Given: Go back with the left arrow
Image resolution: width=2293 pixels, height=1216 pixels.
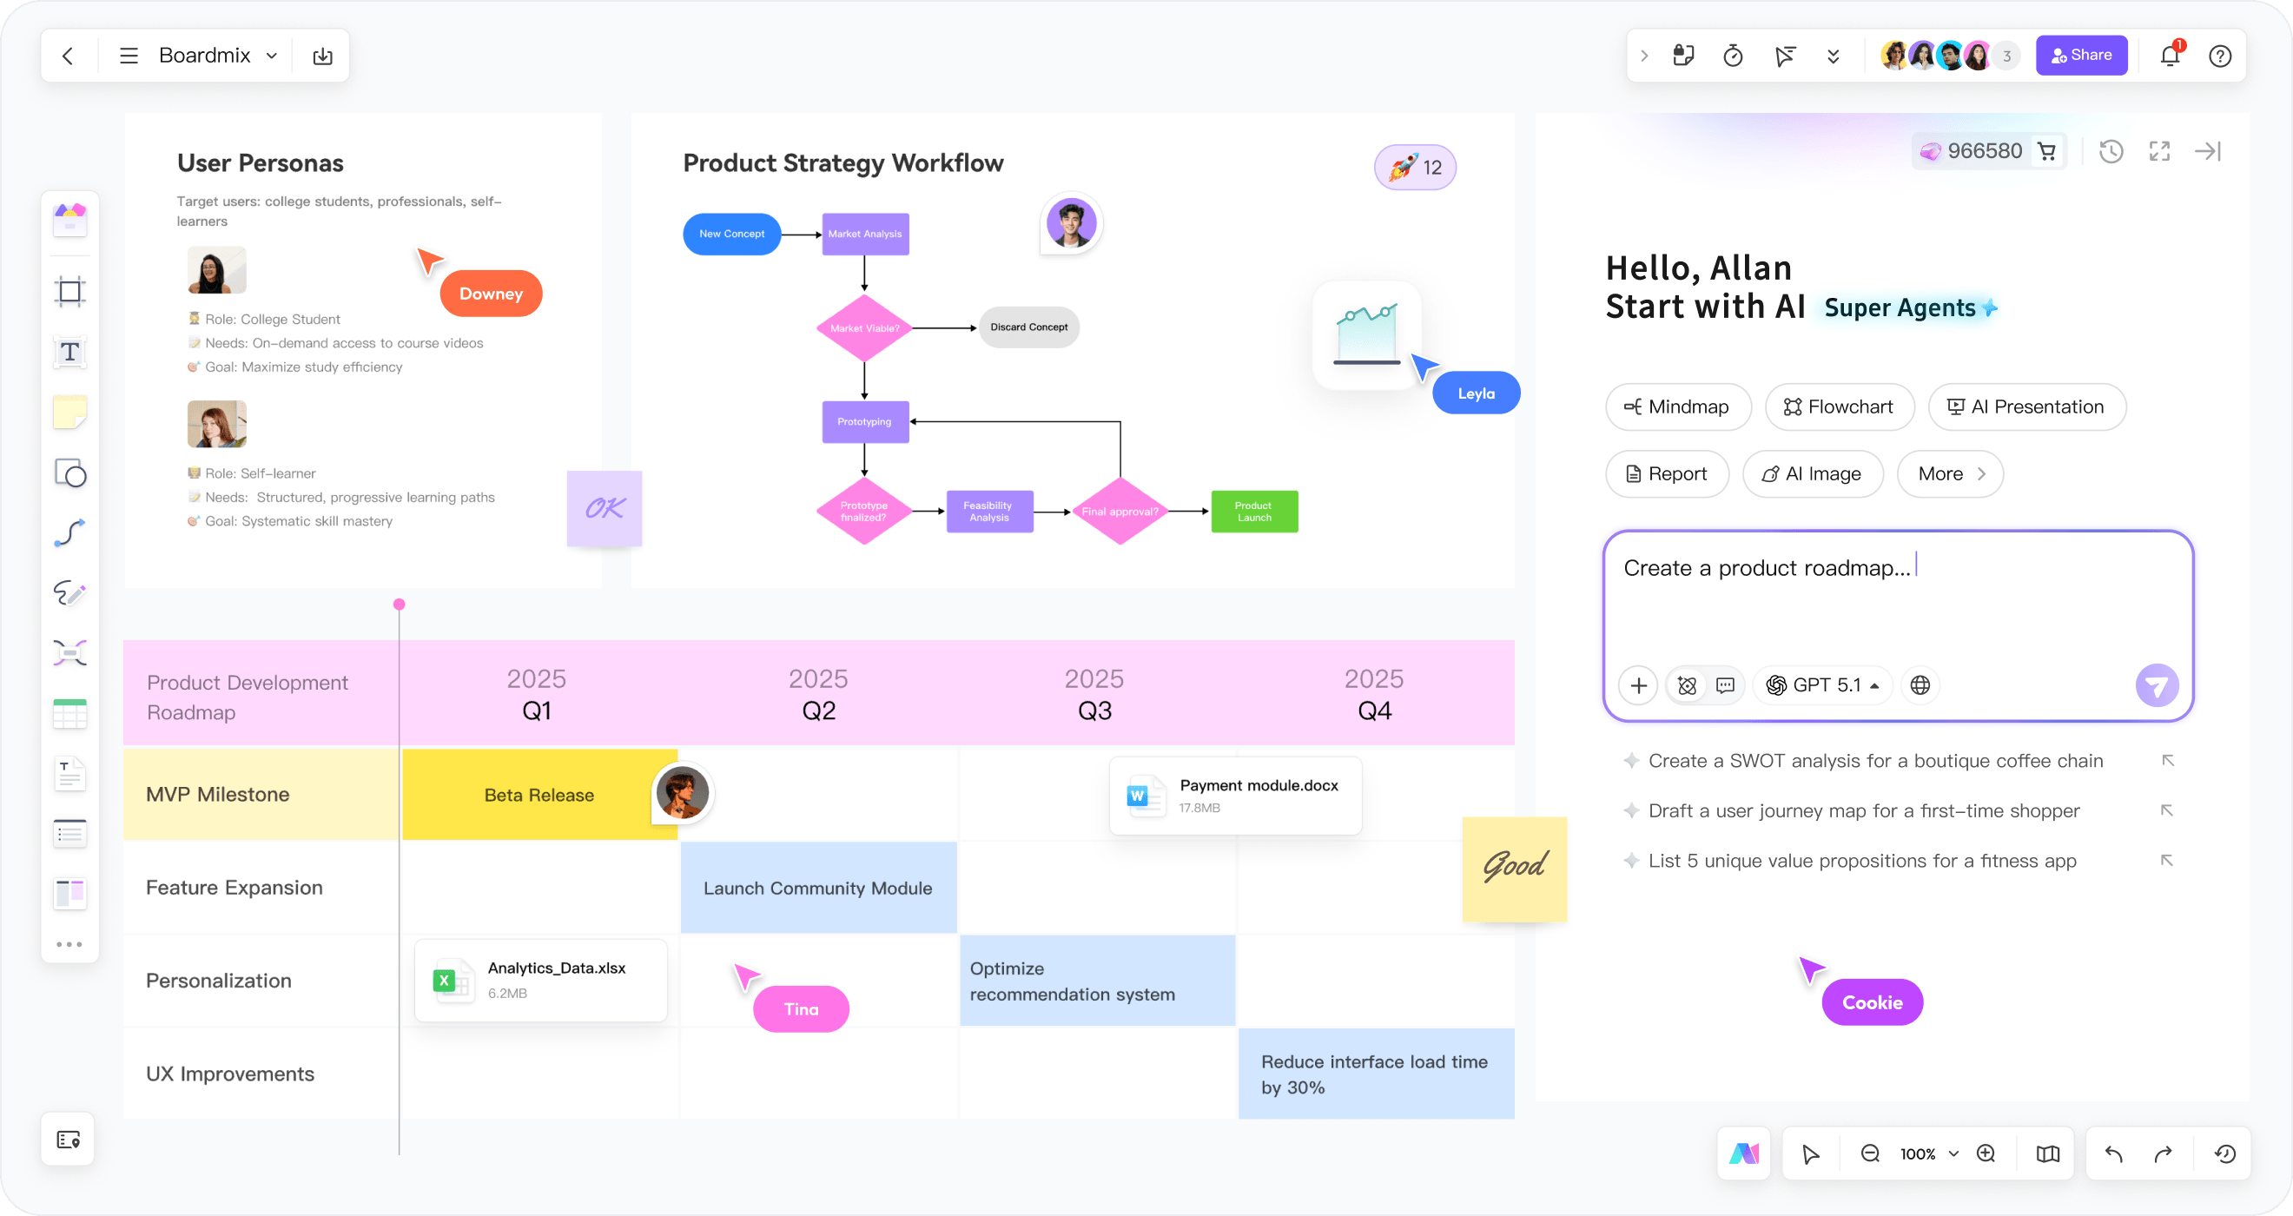Looking at the screenshot, I should pos(68,56).
